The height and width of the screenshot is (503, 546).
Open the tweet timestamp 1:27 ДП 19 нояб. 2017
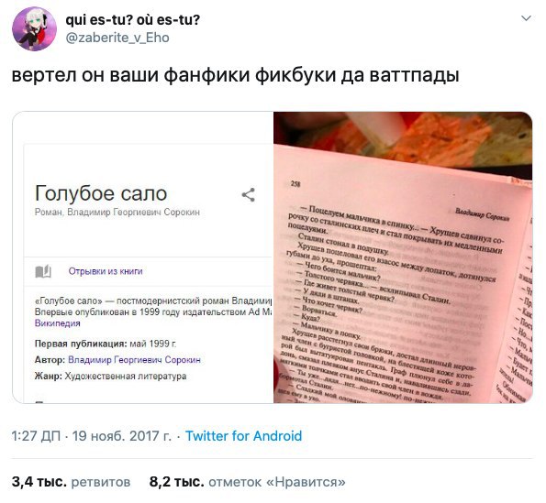coord(91,436)
